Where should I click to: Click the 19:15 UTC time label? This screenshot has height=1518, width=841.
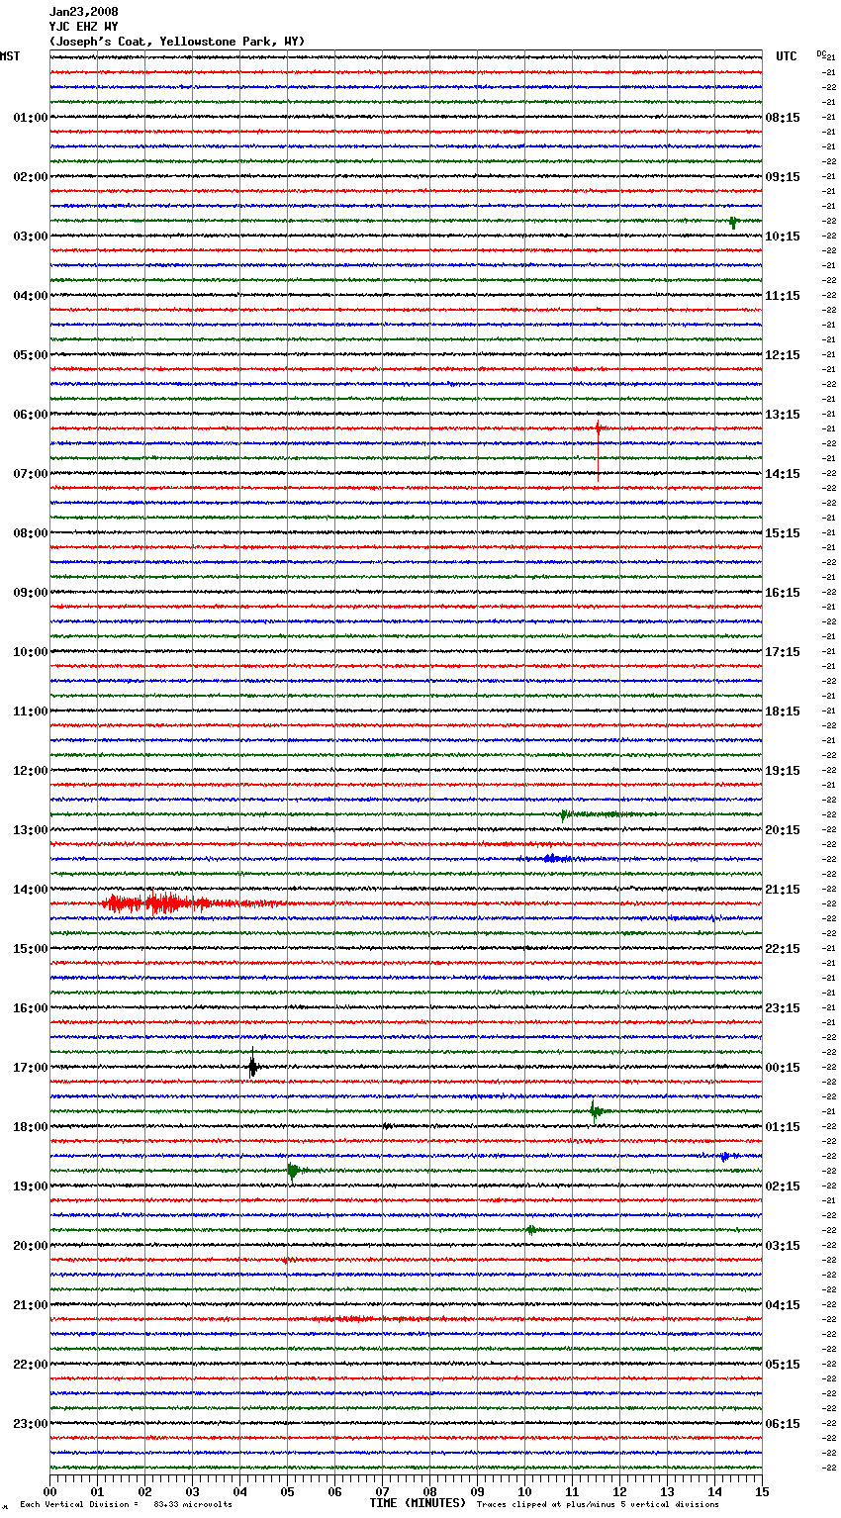783,771
